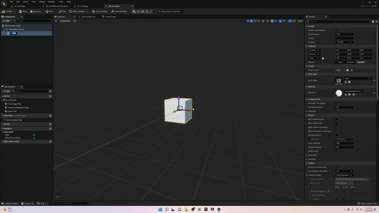Screen dimensions: 379x213
Task: Open Details view options eye icon
Action: click(x=377, y=21)
